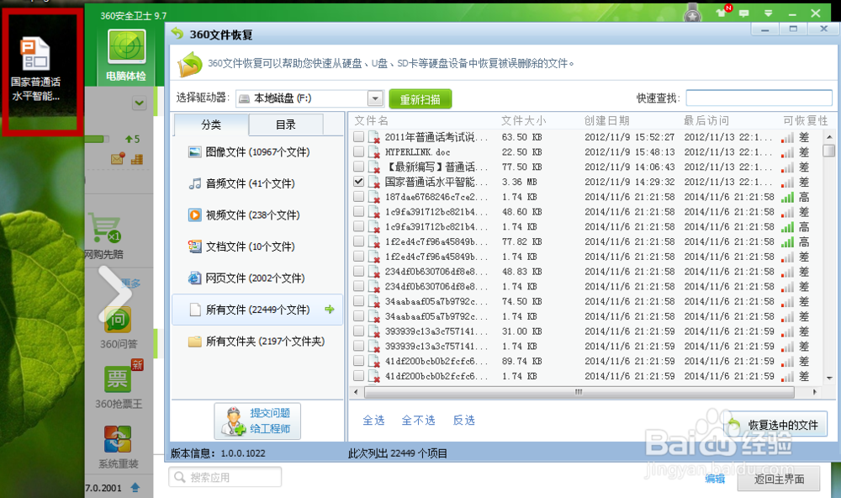Click inside the 快速查找 search field
Screen dimensions: 841x498
[759, 98]
